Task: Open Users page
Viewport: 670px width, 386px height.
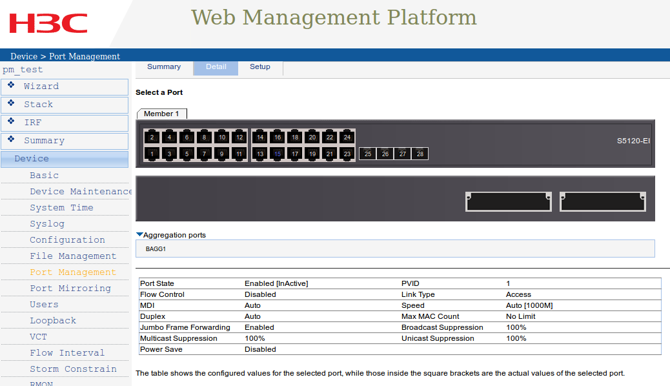Action: (x=44, y=305)
